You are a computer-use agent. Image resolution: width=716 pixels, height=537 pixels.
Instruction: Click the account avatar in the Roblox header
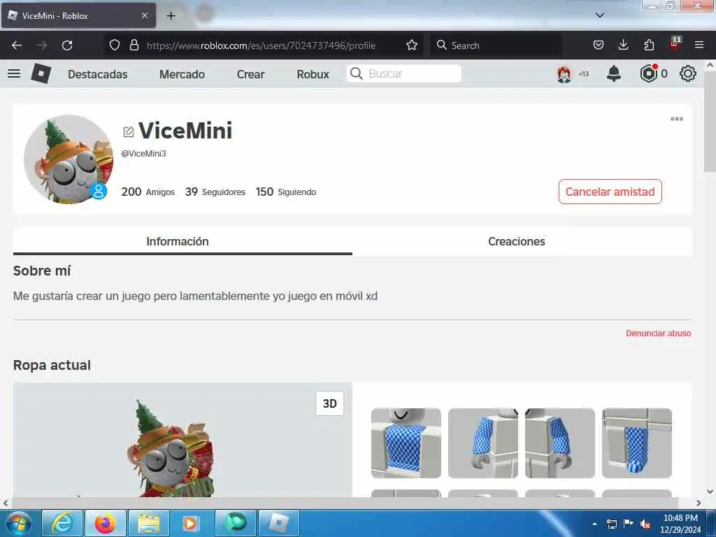coord(564,74)
